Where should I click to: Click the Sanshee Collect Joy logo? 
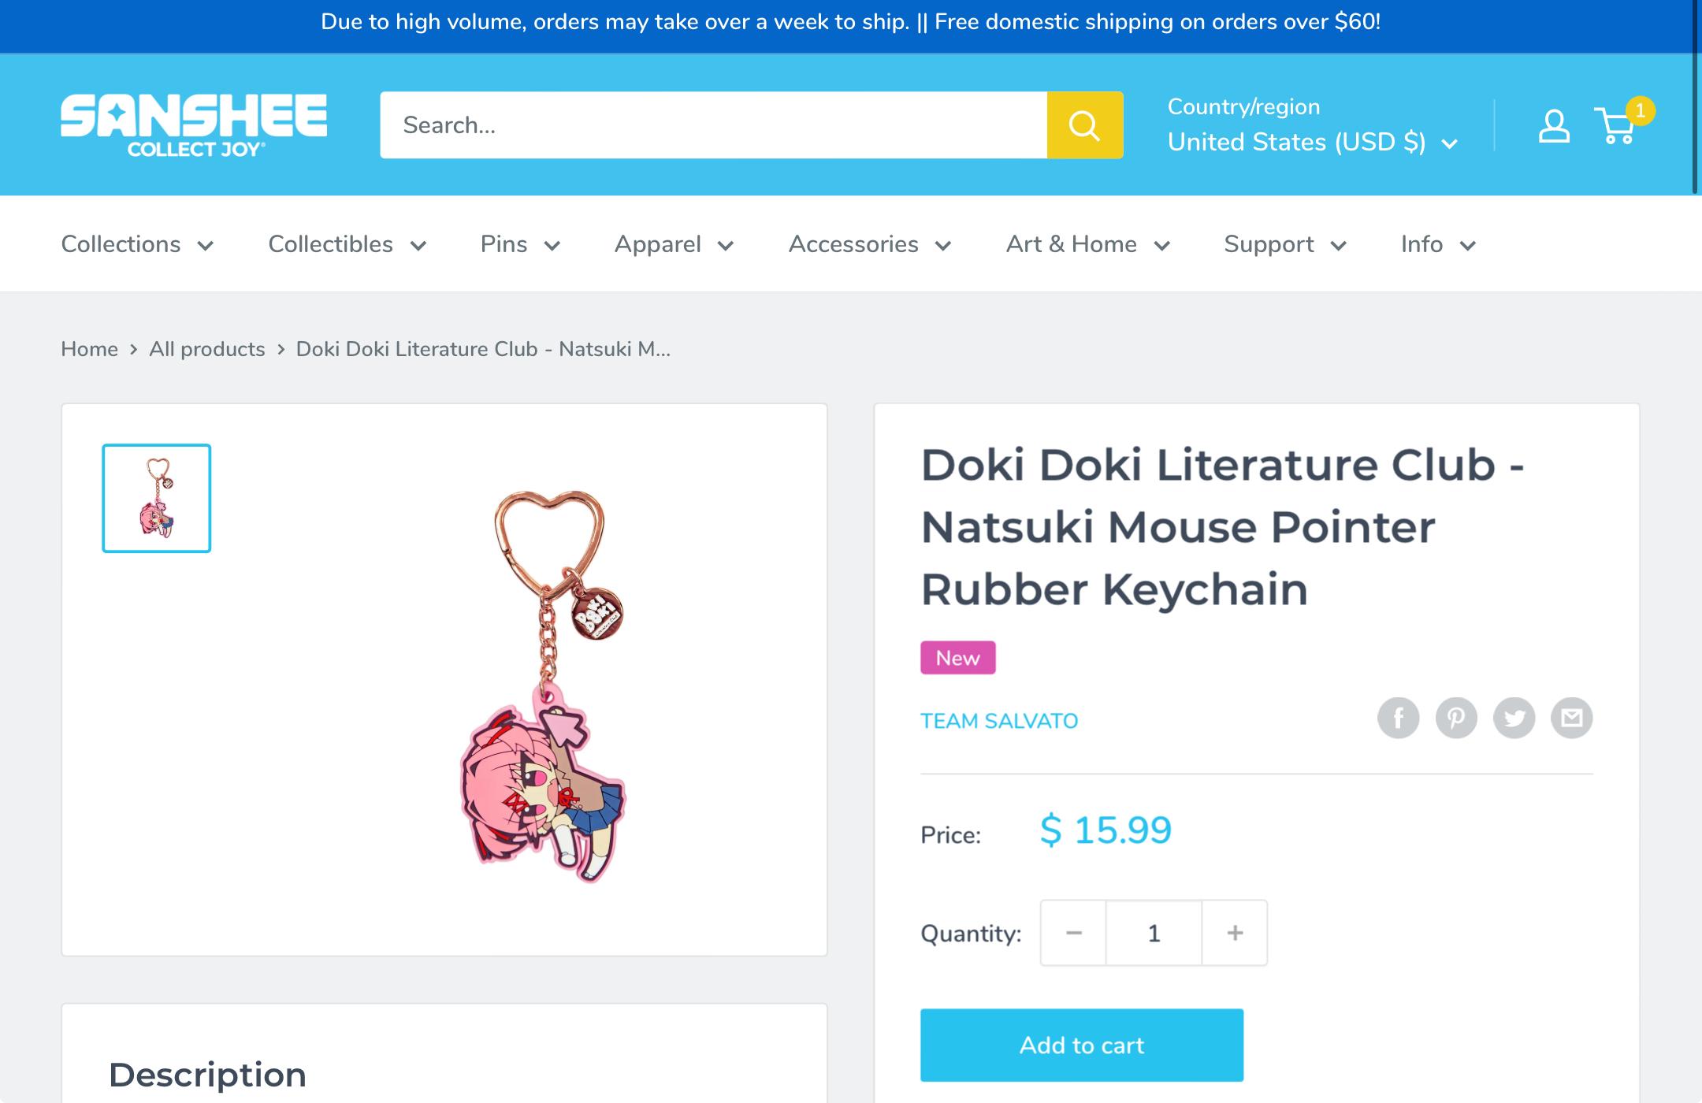coord(194,124)
